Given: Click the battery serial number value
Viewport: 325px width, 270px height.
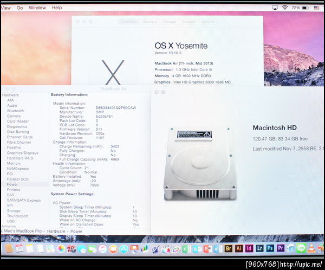Looking at the screenshot, I should [116, 108].
